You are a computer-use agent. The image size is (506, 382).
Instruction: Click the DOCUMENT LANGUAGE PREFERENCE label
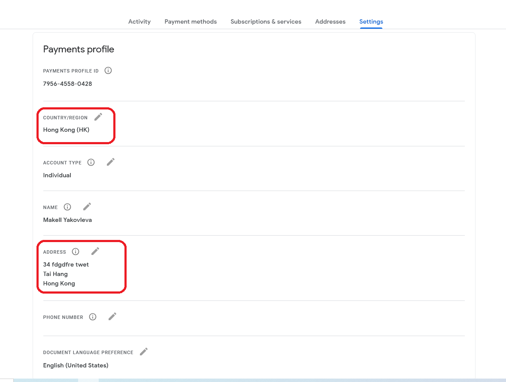[88, 353]
